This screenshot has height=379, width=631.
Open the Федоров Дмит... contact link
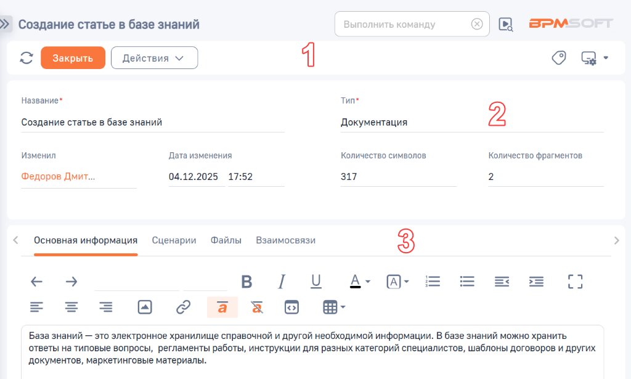(58, 176)
